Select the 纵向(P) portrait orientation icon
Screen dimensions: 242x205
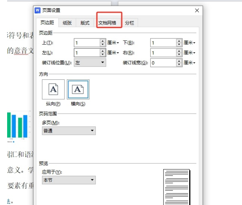[53, 89]
